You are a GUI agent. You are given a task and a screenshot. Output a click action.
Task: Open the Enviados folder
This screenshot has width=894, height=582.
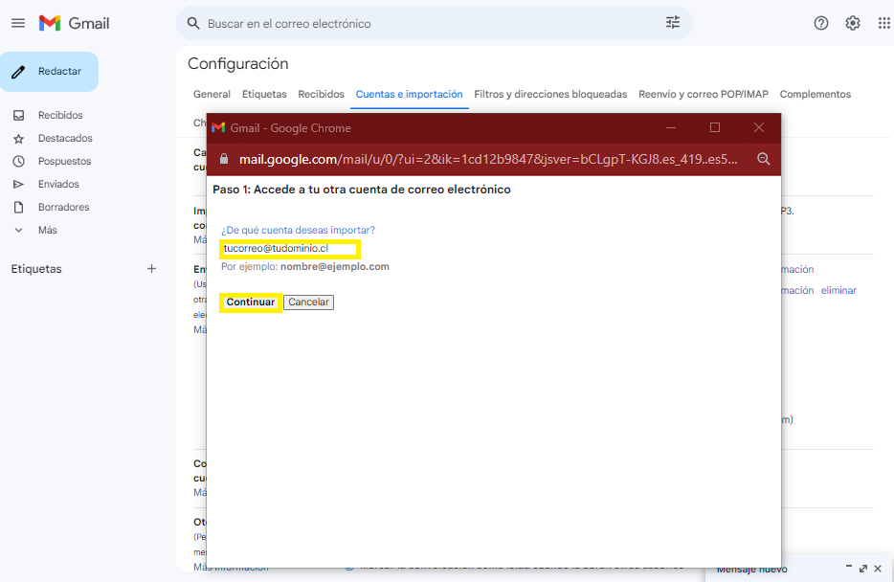[58, 184]
